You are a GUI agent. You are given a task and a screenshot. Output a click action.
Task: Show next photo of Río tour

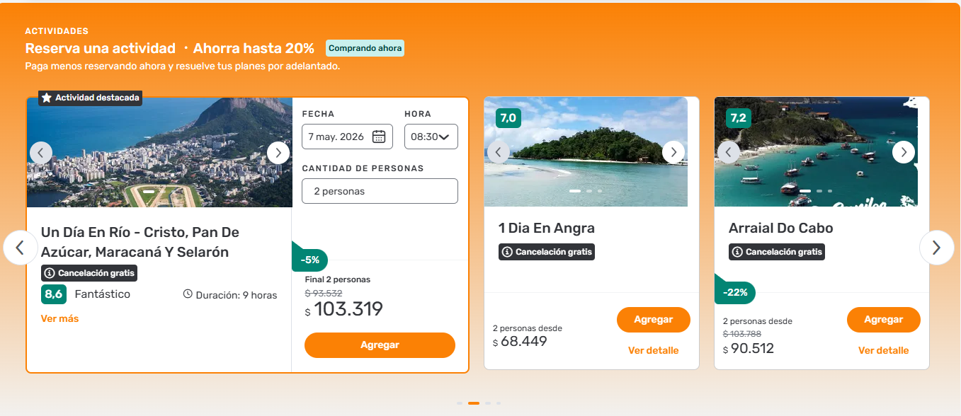coord(278,152)
